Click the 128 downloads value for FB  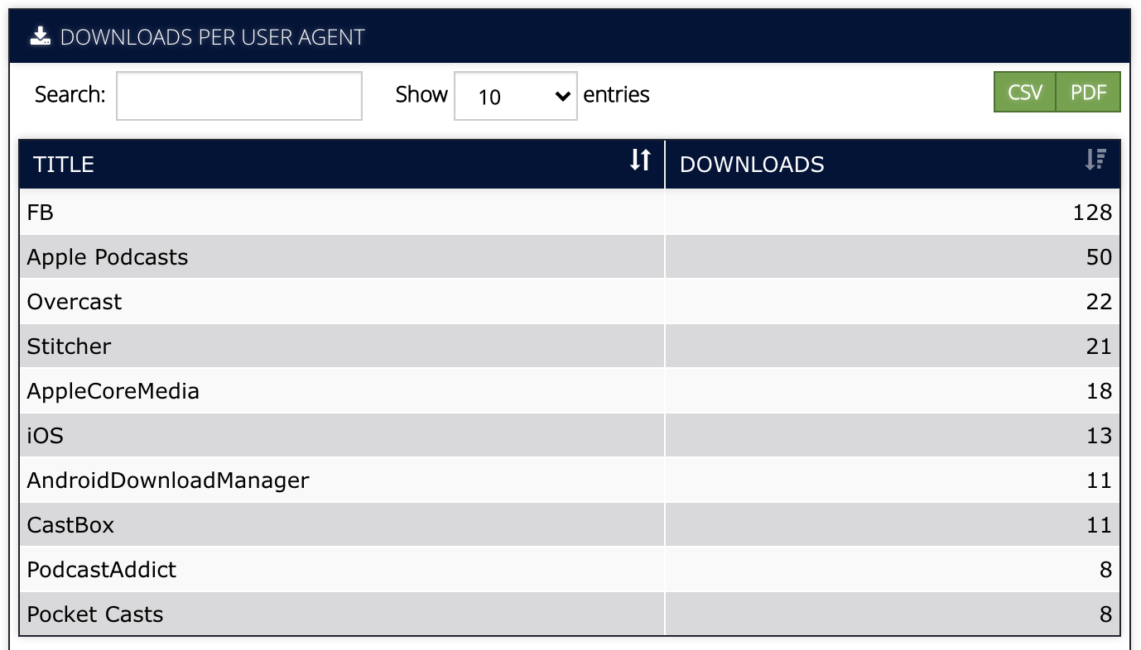1092,213
